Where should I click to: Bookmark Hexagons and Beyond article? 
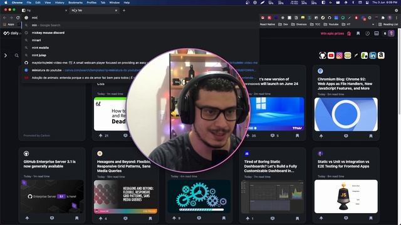tap(150, 218)
